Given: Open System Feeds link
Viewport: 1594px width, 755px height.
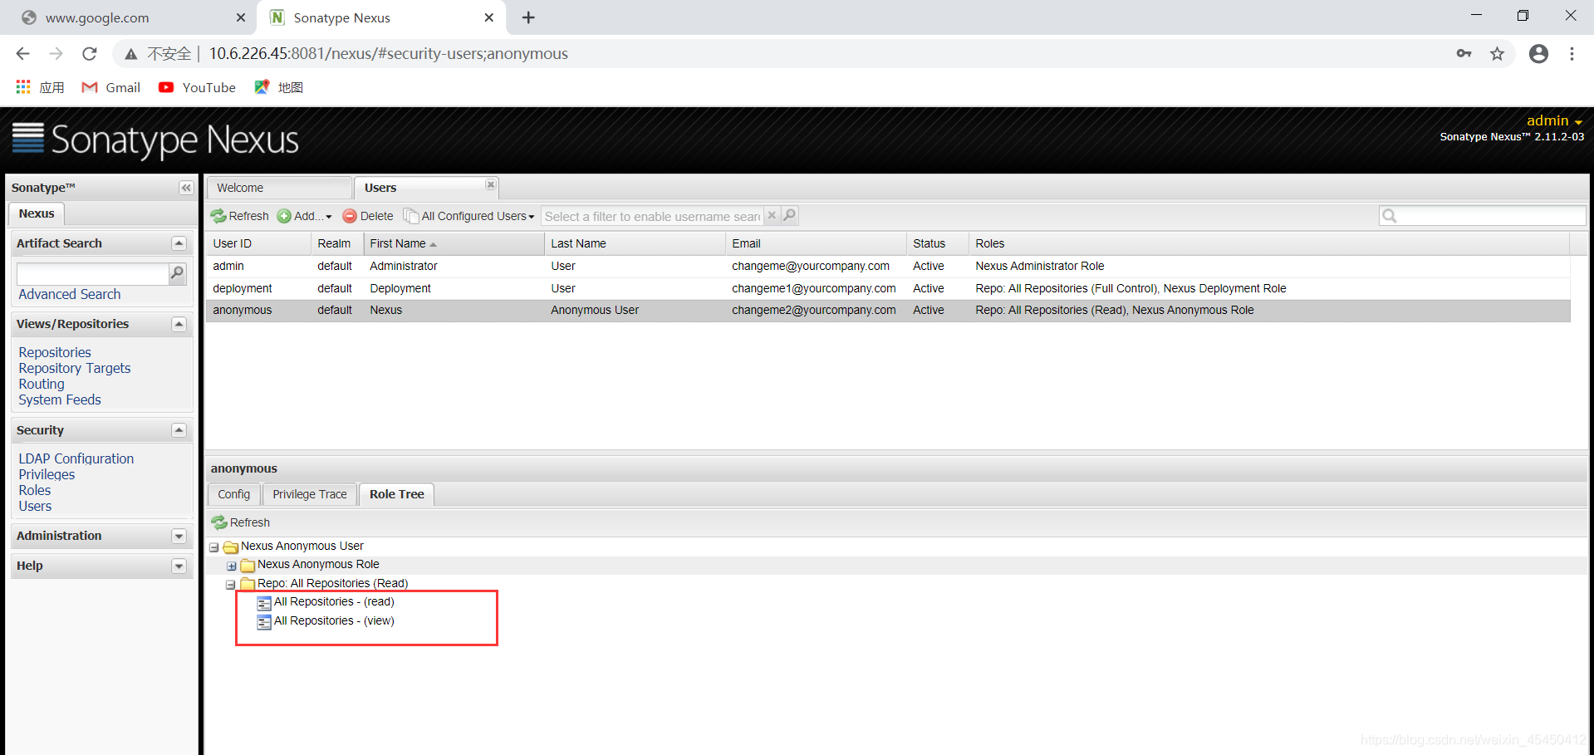Looking at the screenshot, I should [60, 400].
